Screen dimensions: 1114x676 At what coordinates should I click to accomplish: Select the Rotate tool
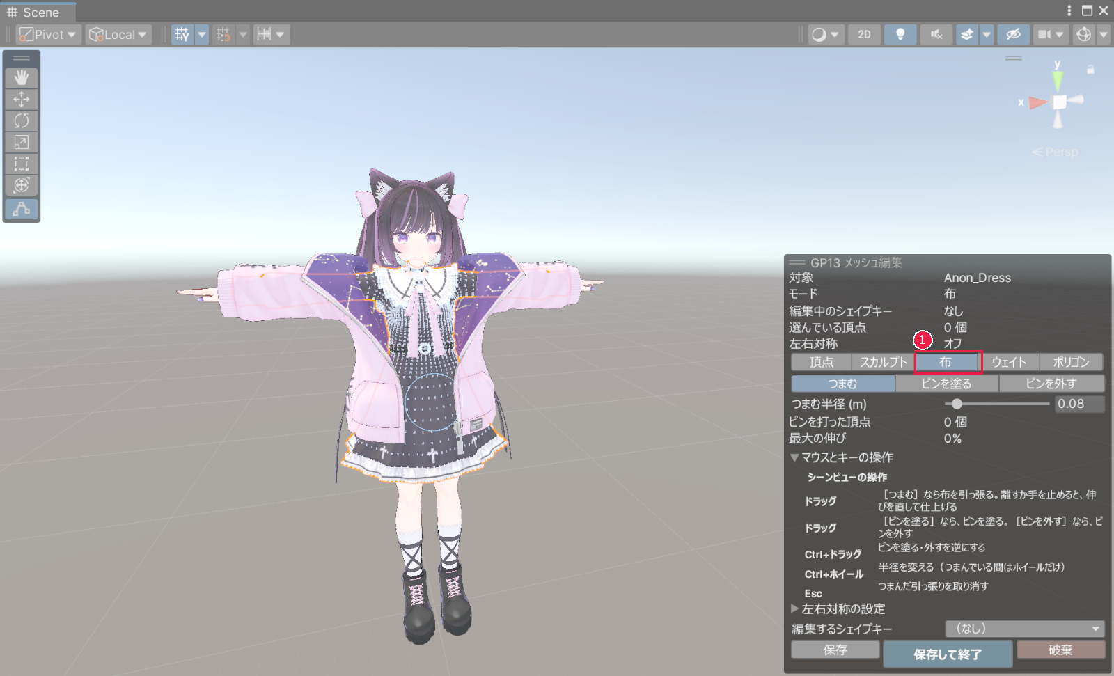pyautogui.click(x=22, y=120)
